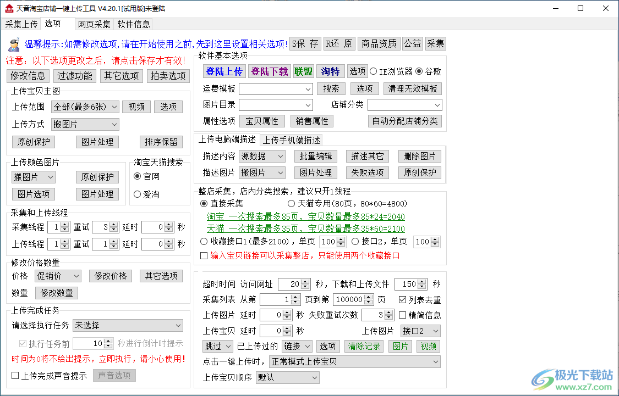Click the green 联盟 button
Screen dimensions: 619x396
click(303, 71)
